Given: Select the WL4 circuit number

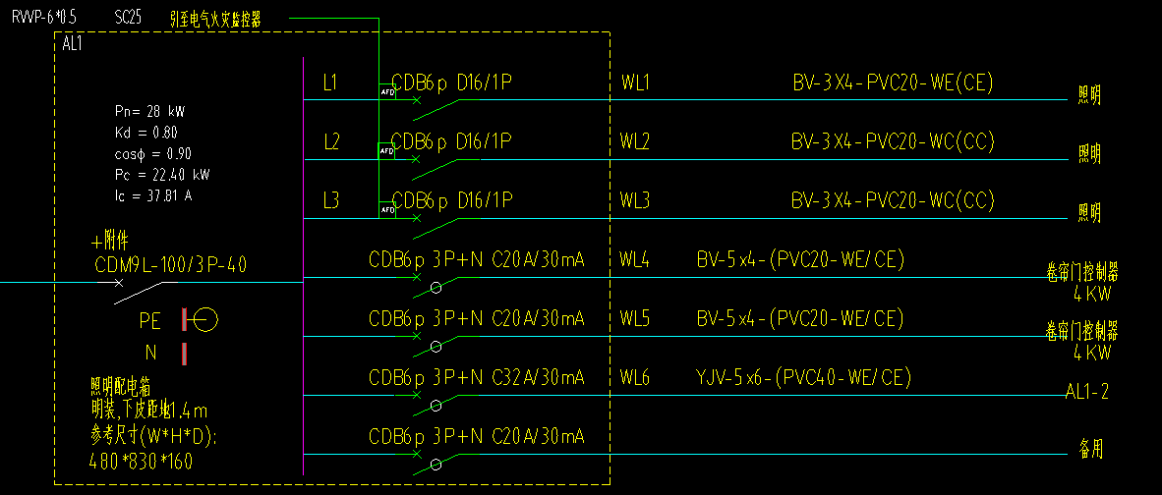Looking at the screenshot, I should point(635,259).
